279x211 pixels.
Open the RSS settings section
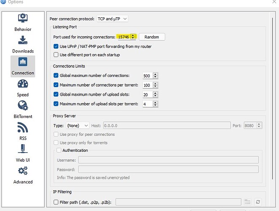click(23, 131)
